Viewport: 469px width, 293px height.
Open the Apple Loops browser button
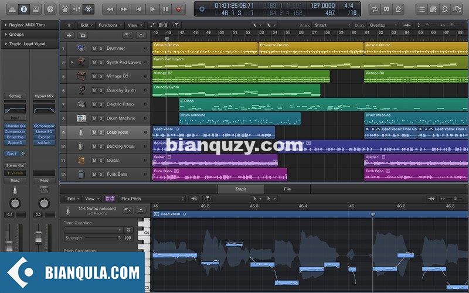(x=445, y=9)
